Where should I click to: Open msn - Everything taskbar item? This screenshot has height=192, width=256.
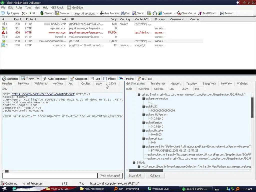point(126,189)
